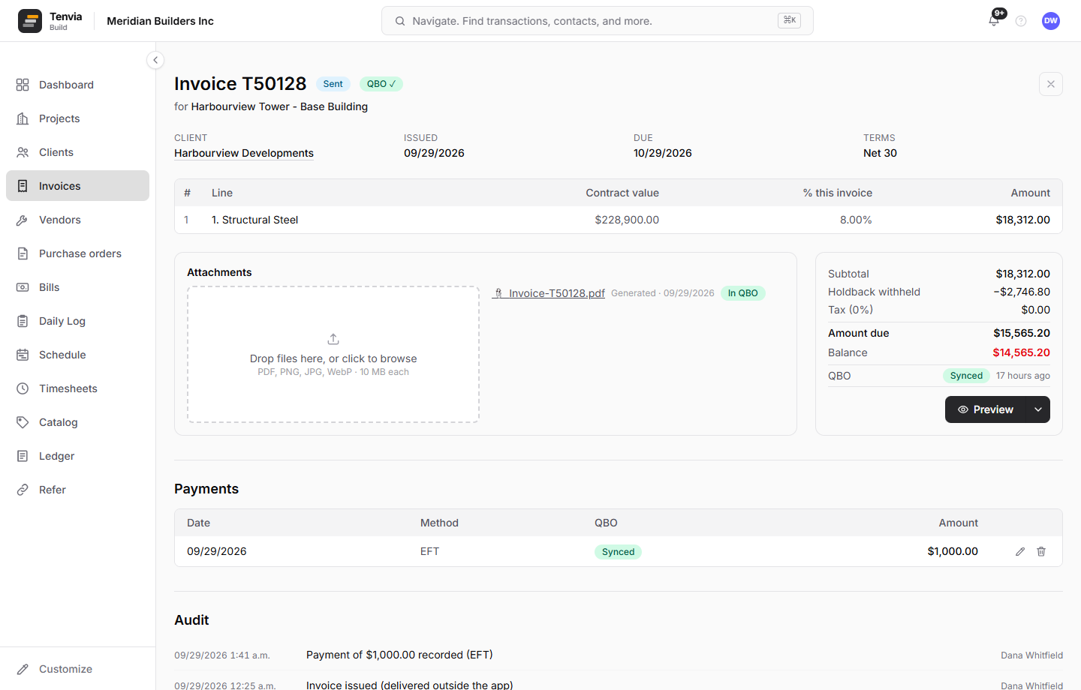Edit the $1,000.00 payment with pencil icon
The height and width of the screenshot is (690, 1081).
click(1020, 551)
